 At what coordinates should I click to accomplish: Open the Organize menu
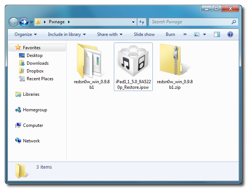pyautogui.click(x=26, y=34)
